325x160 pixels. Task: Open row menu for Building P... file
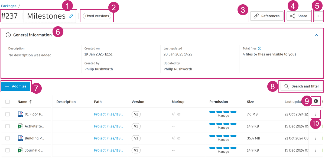[x=316, y=138]
